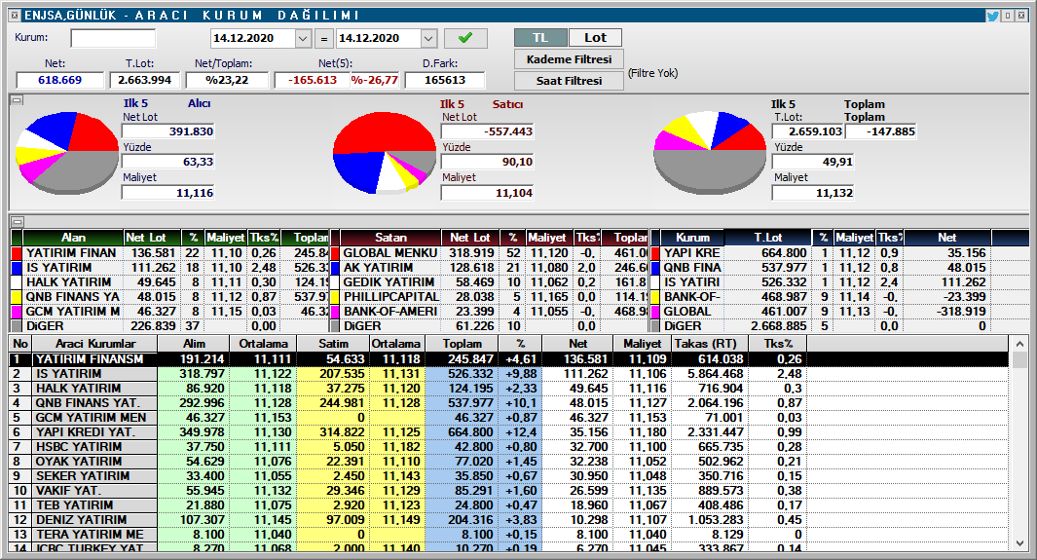Sort main table by Toplam header
Screen dimensions: 1037x560
463,344
